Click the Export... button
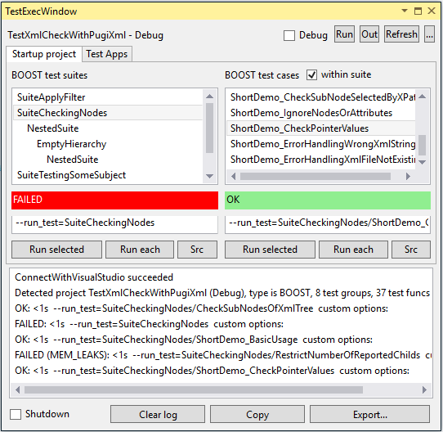The image size is (443, 432). pos(369,415)
